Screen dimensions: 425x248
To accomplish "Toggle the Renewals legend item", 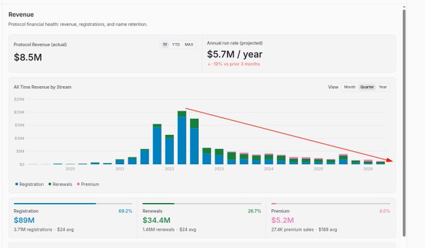I will coord(60,184).
